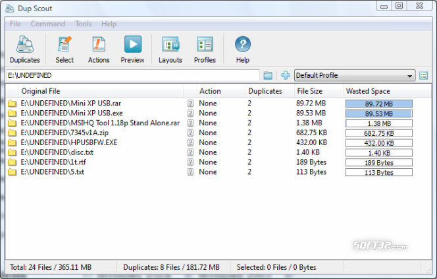Sort by Original File column header

tap(101, 91)
